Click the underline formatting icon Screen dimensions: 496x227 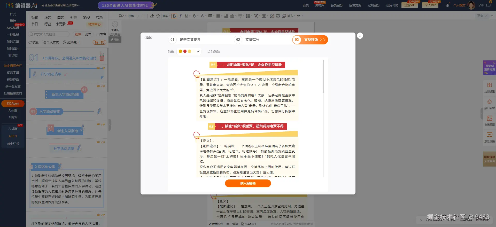(186, 16)
